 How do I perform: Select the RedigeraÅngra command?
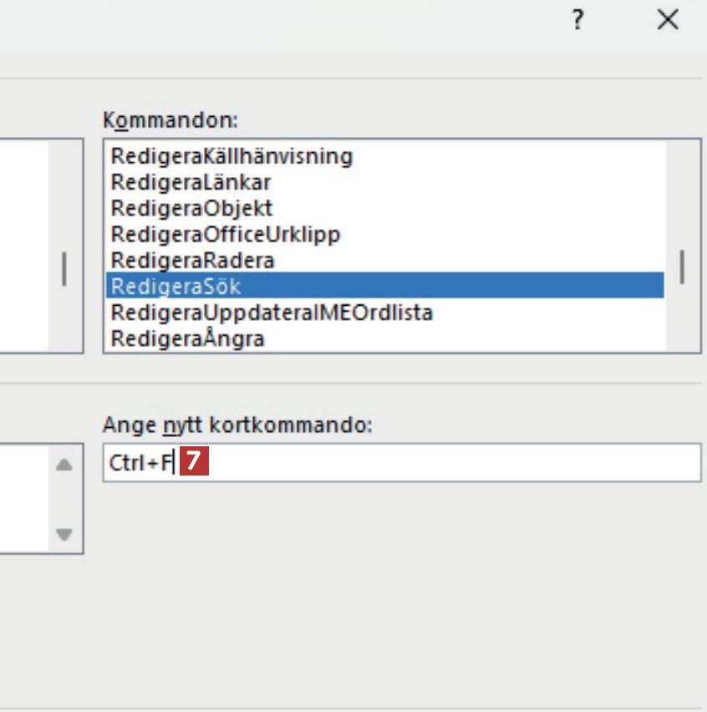[188, 338]
